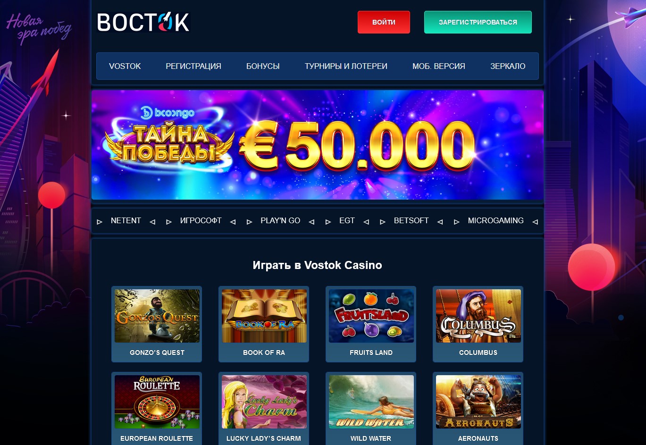
Task: Click the triangle arrow right of EGT
Action: (x=366, y=221)
